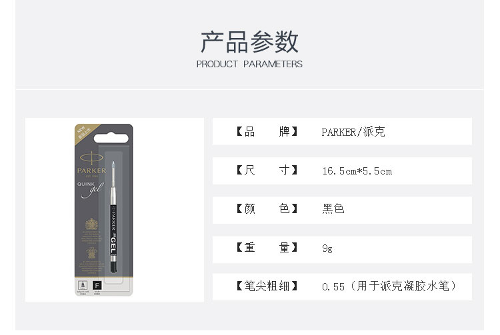
Task: Select the 品牌 label
Action: click(267, 131)
